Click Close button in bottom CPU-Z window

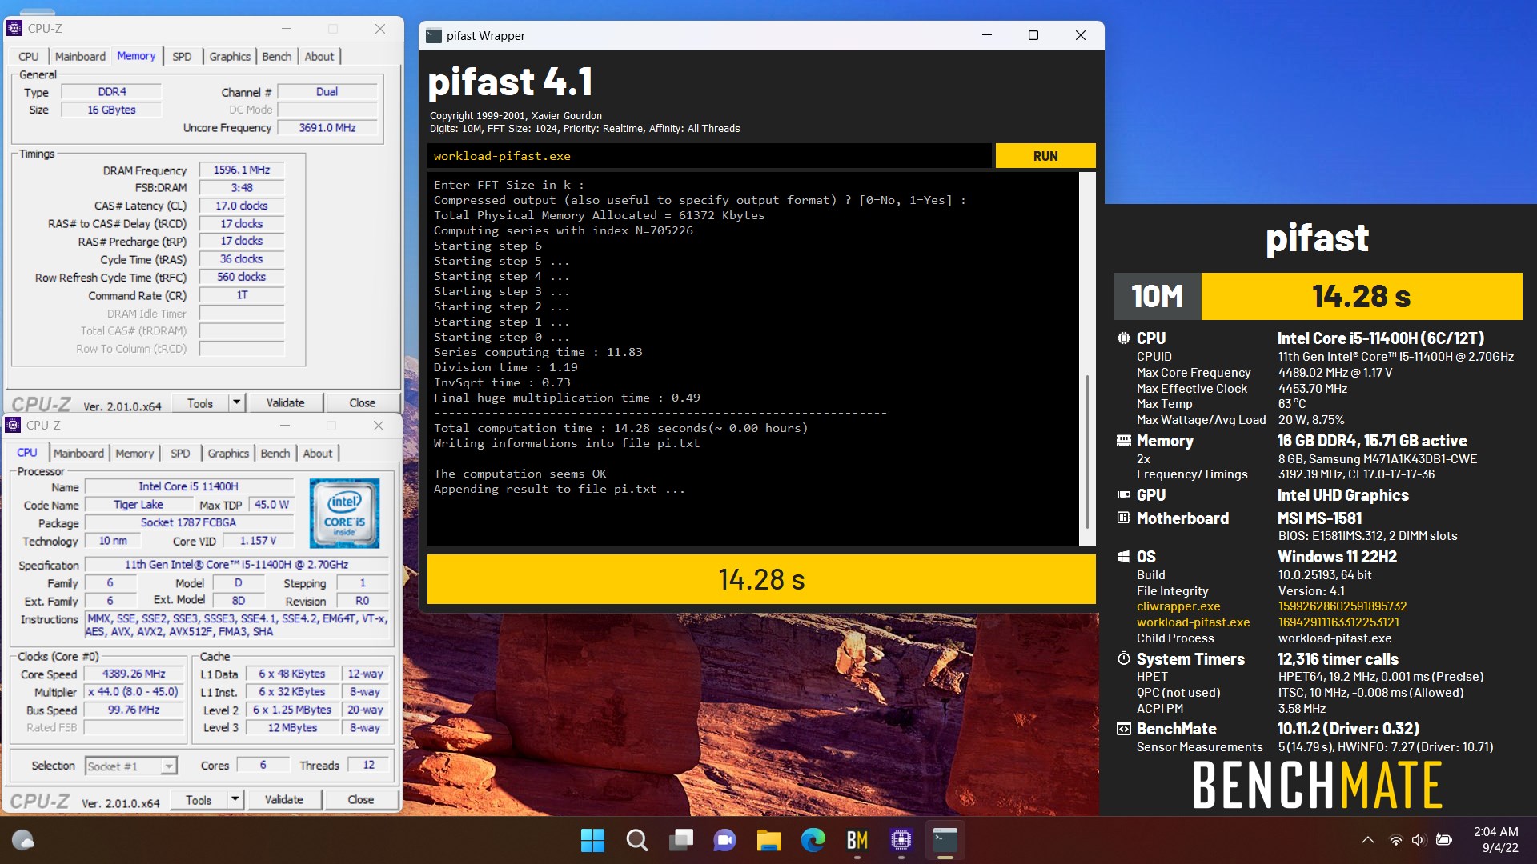(x=360, y=800)
